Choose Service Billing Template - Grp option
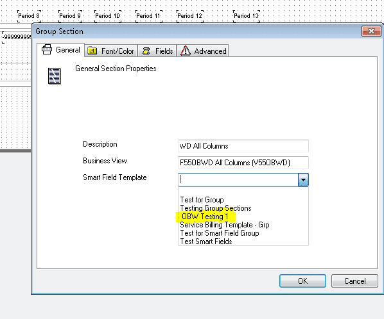Image resolution: width=384 pixels, height=319 pixels. tap(225, 225)
